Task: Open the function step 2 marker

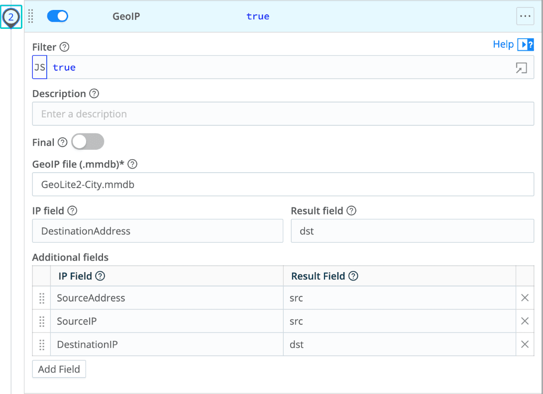Action: pyautogui.click(x=11, y=16)
